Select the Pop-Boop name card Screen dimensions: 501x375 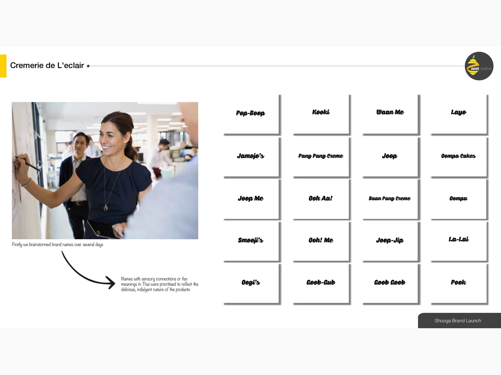[x=252, y=114]
